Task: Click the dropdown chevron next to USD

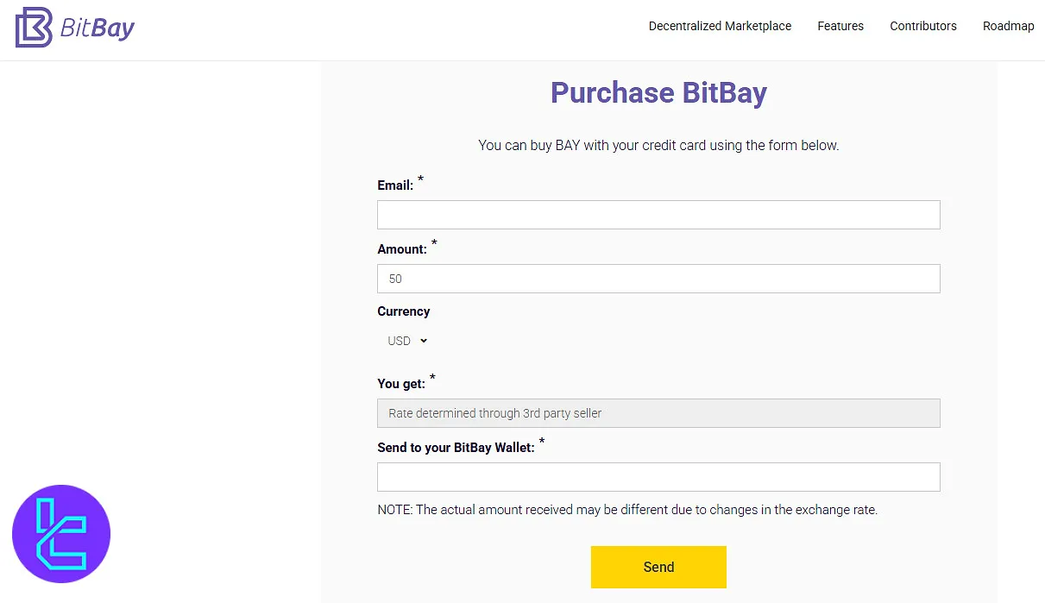Action: coord(424,340)
